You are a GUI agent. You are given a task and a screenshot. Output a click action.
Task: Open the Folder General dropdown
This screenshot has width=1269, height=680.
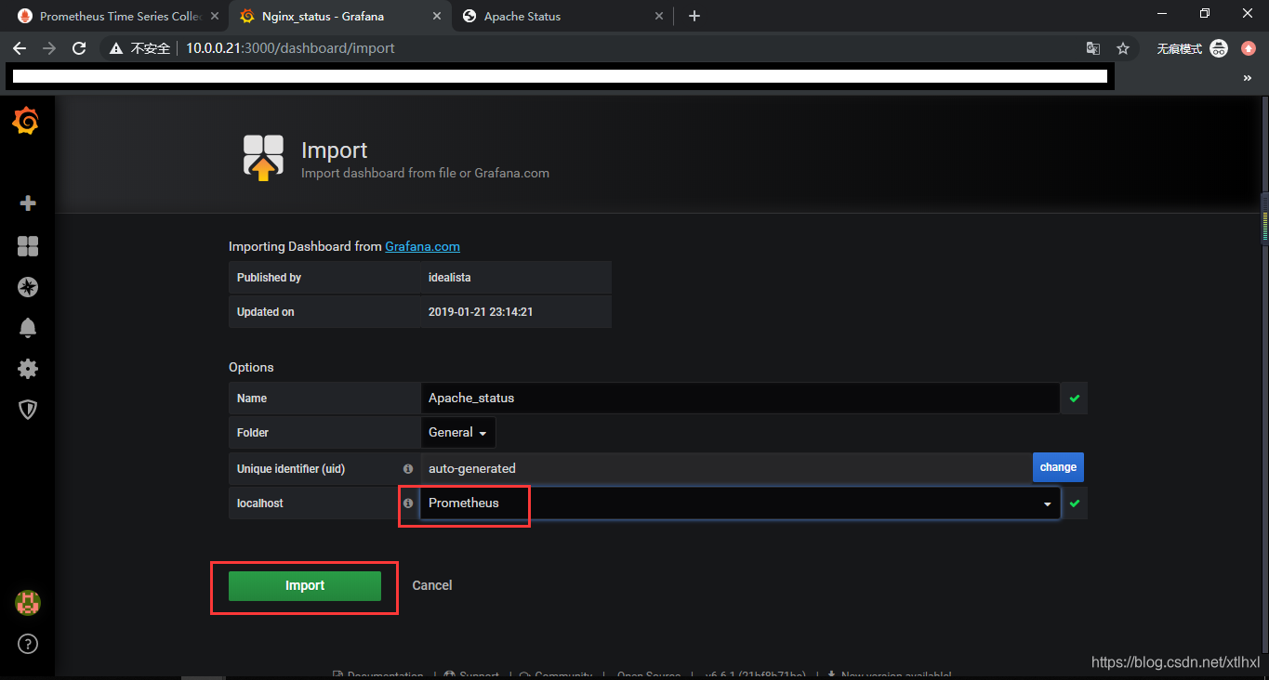pos(457,433)
